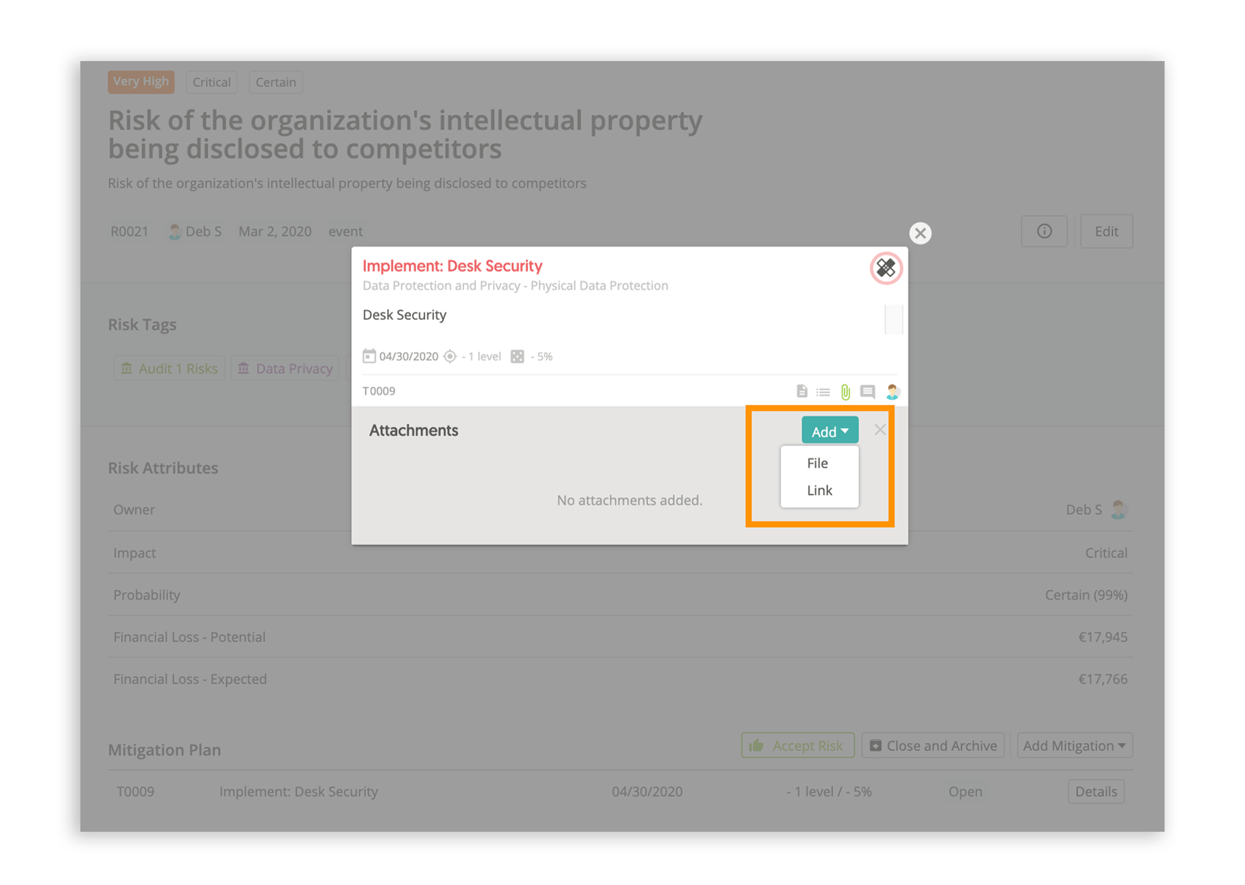Image resolution: width=1245 pixels, height=885 pixels.
Task: Click the Accept Risk button
Action: 798,745
